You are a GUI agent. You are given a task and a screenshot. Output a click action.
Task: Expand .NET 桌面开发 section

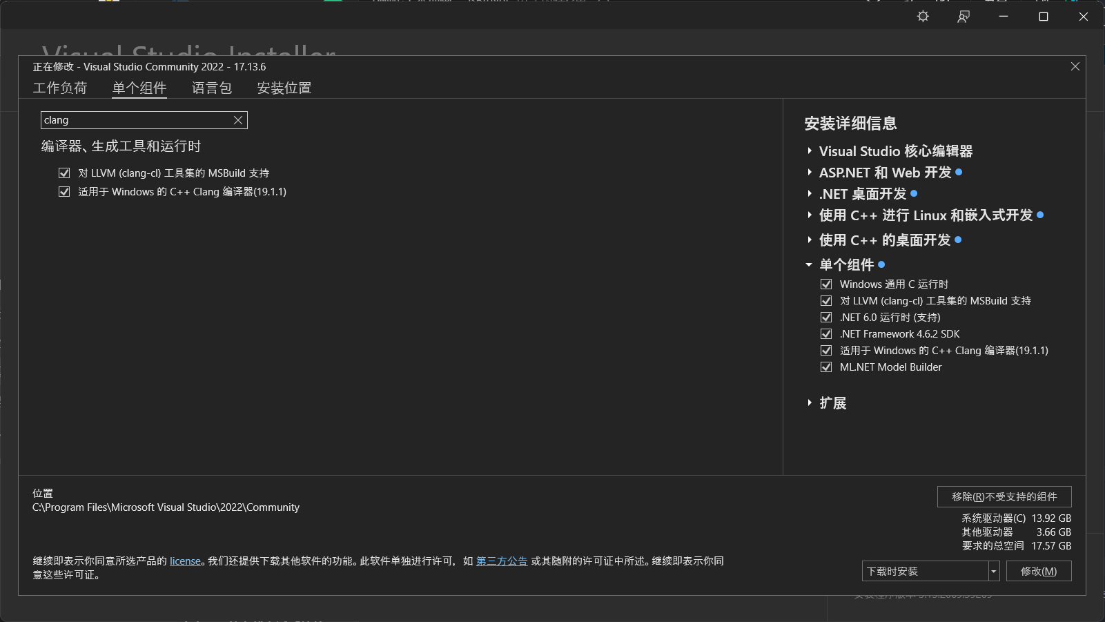pos(810,194)
